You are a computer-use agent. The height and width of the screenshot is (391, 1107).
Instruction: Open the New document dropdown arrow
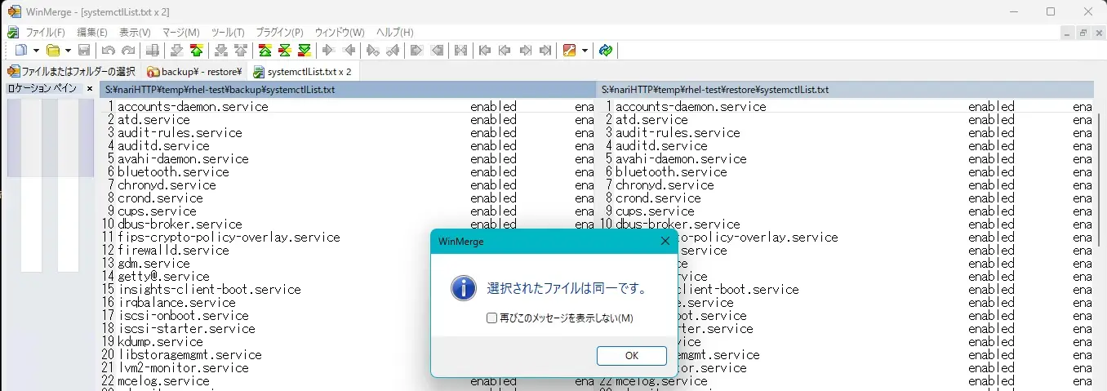pyautogui.click(x=36, y=51)
